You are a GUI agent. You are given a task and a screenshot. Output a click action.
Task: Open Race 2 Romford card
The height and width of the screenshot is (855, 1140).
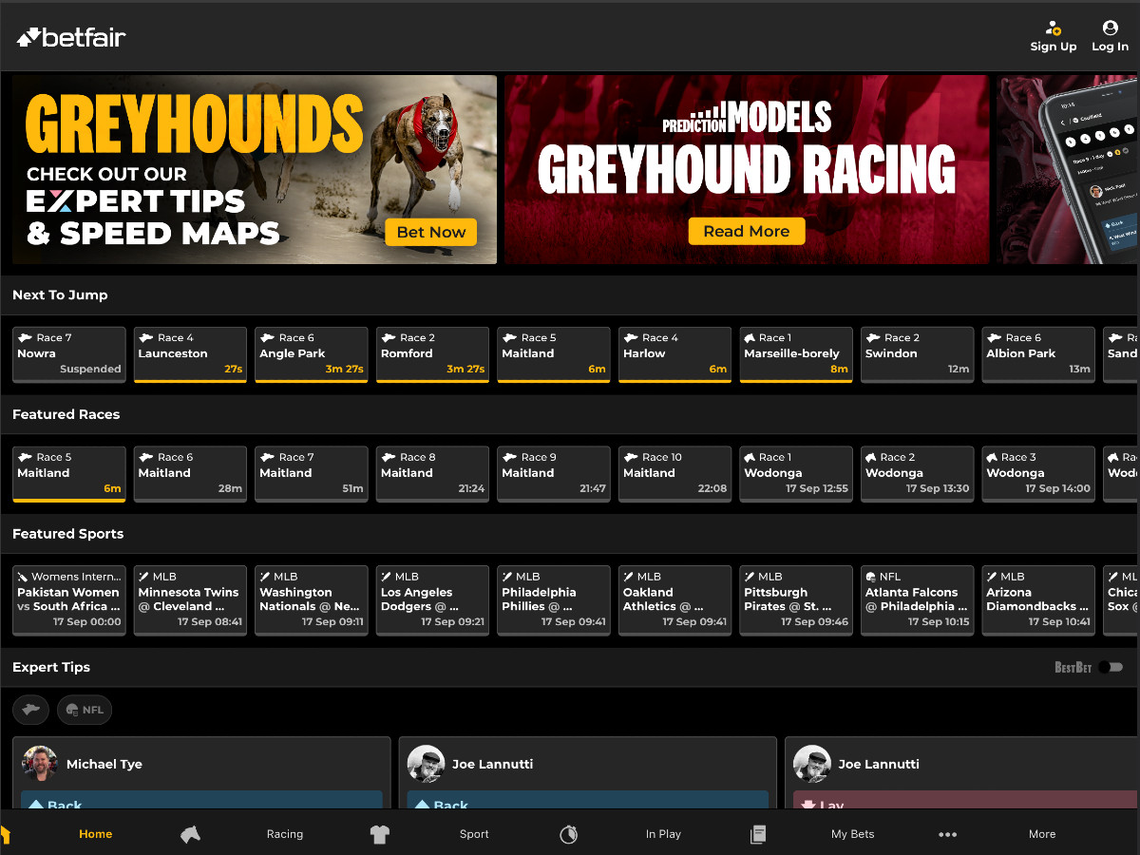[x=432, y=355]
